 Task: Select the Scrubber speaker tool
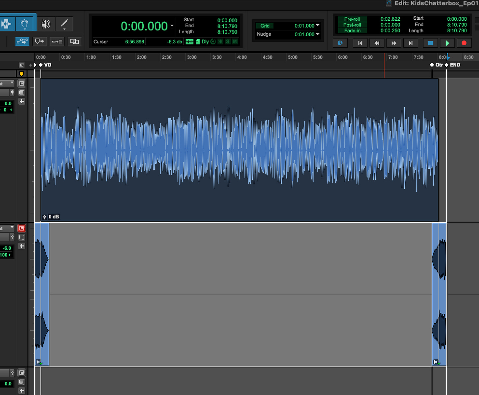[46, 24]
